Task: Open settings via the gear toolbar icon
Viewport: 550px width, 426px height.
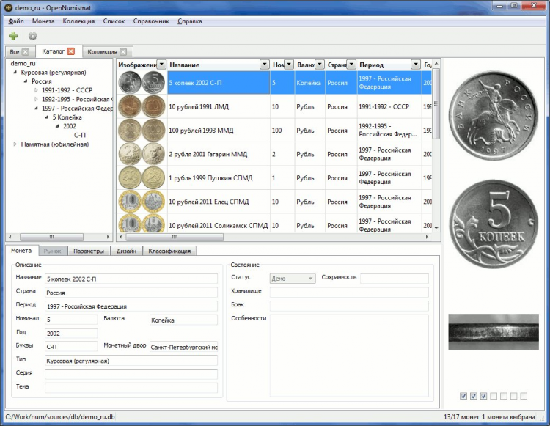Action: click(32, 36)
